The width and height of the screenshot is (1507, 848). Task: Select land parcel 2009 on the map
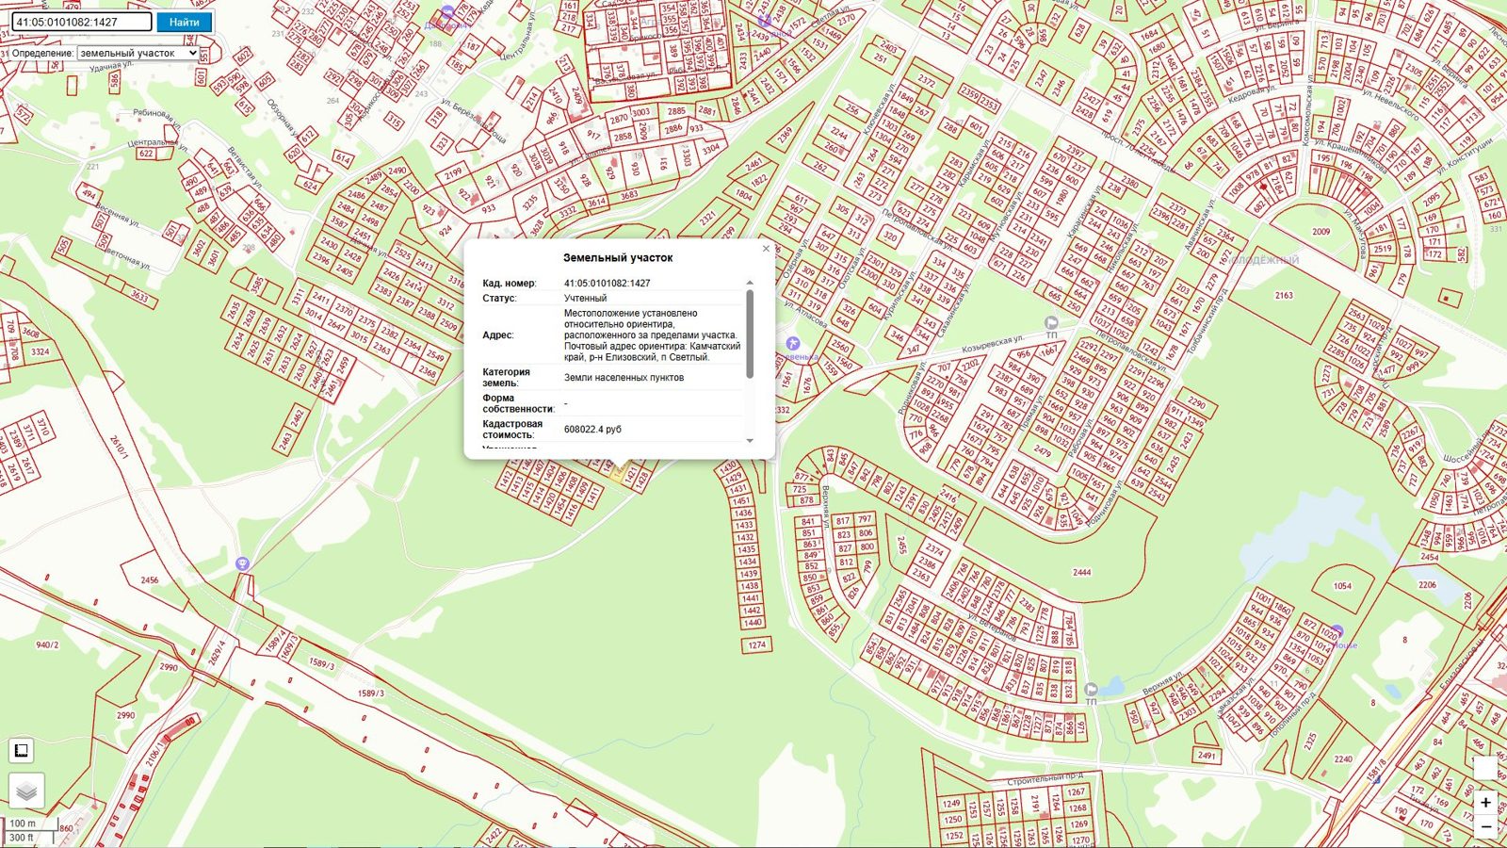pos(1321,231)
